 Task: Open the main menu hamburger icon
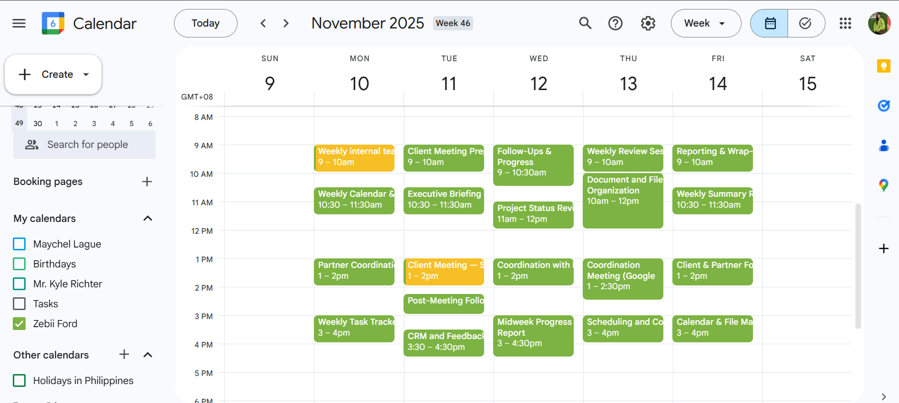coord(19,23)
